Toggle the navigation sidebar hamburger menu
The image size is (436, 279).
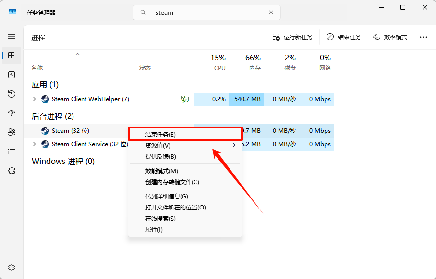(x=11, y=36)
